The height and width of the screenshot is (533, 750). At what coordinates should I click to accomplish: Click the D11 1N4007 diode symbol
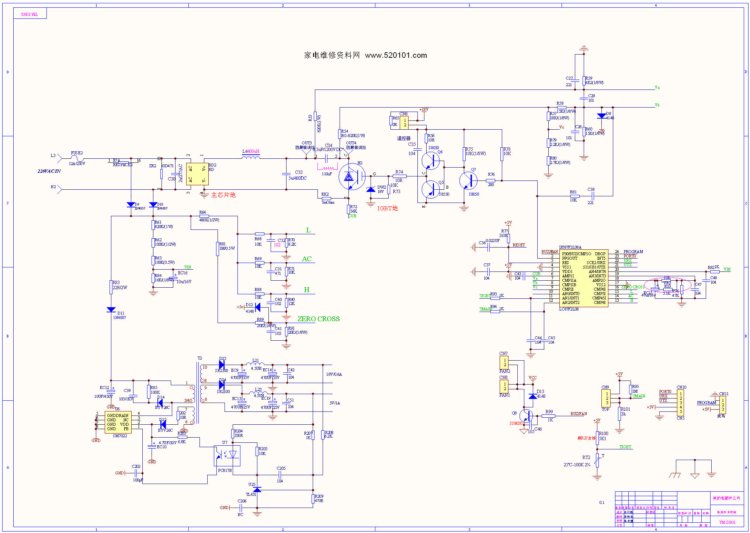111,310
